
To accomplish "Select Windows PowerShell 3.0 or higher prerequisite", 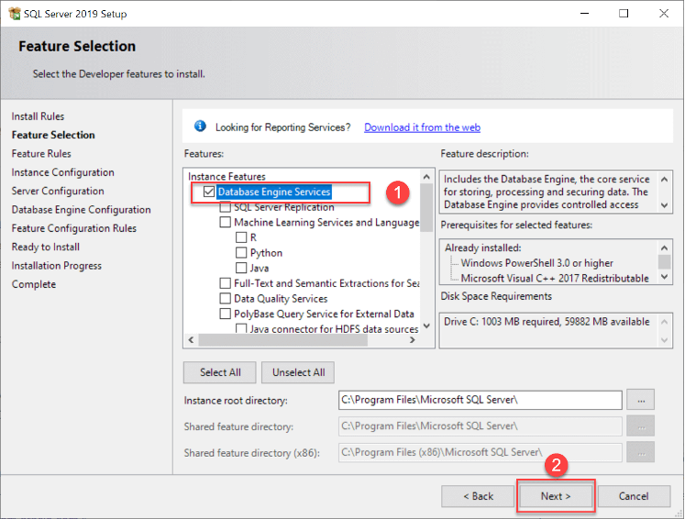I will click(537, 263).
